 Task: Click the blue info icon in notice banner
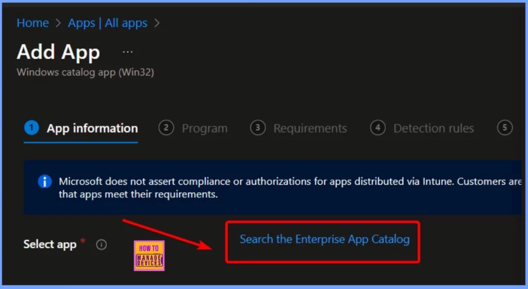coord(45,182)
